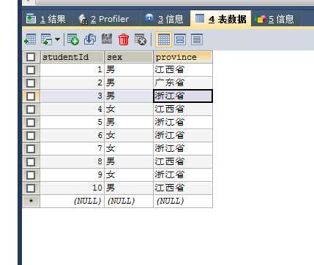Viewport: 314px width, 265px height.
Task: Save changes with the floppy disk icon
Action: 107,39
